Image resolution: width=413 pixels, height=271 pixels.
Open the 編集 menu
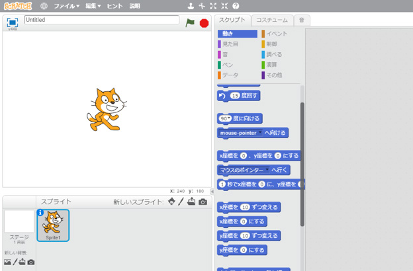pos(93,6)
